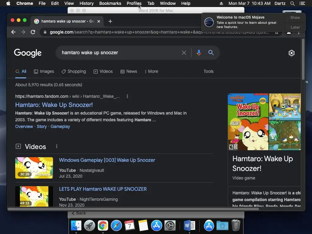Open Calendar from the Dock

coord(129,226)
